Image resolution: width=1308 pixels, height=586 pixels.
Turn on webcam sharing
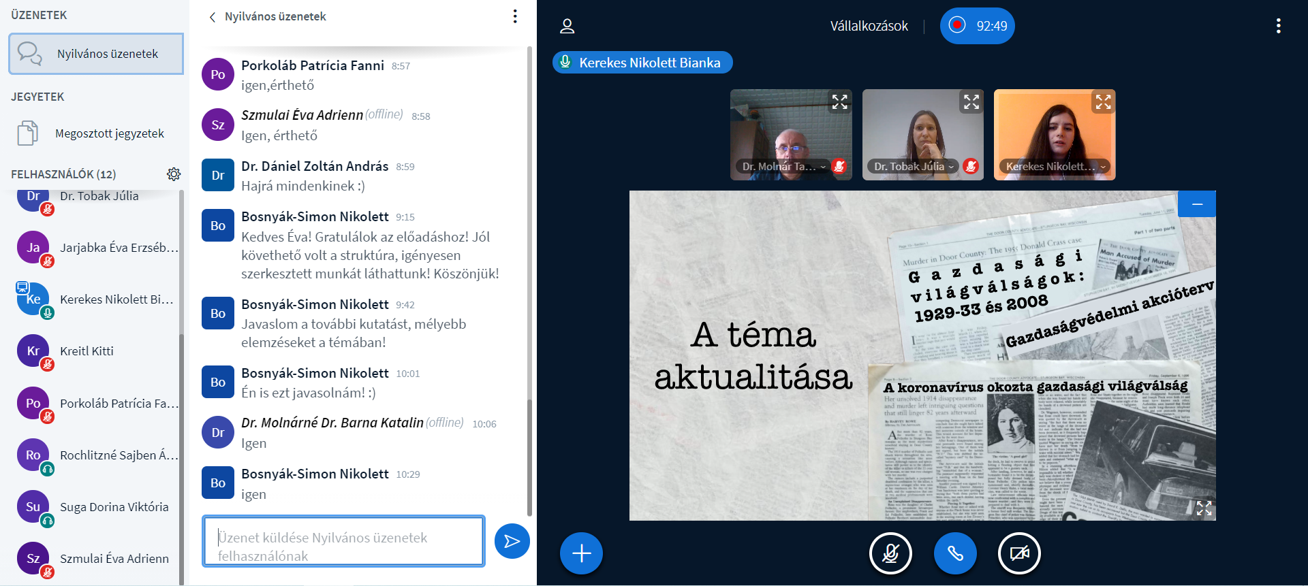point(1019,553)
